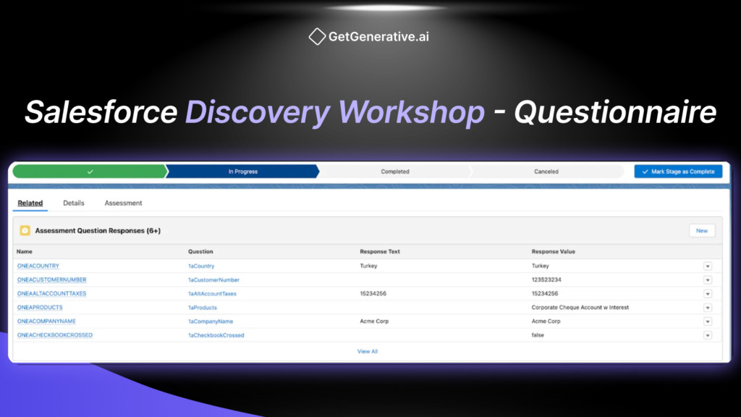Open row menu for ONEAALTACCOUNTTAXES
This screenshot has height=417, width=741.
pyautogui.click(x=708, y=294)
